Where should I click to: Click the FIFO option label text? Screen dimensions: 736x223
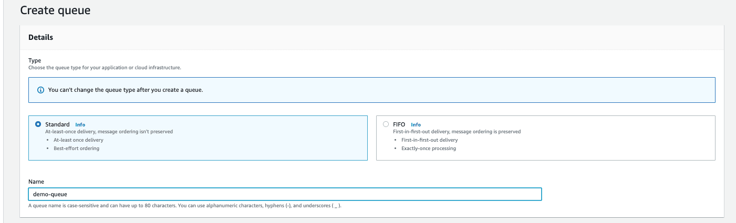coord(399,124)
